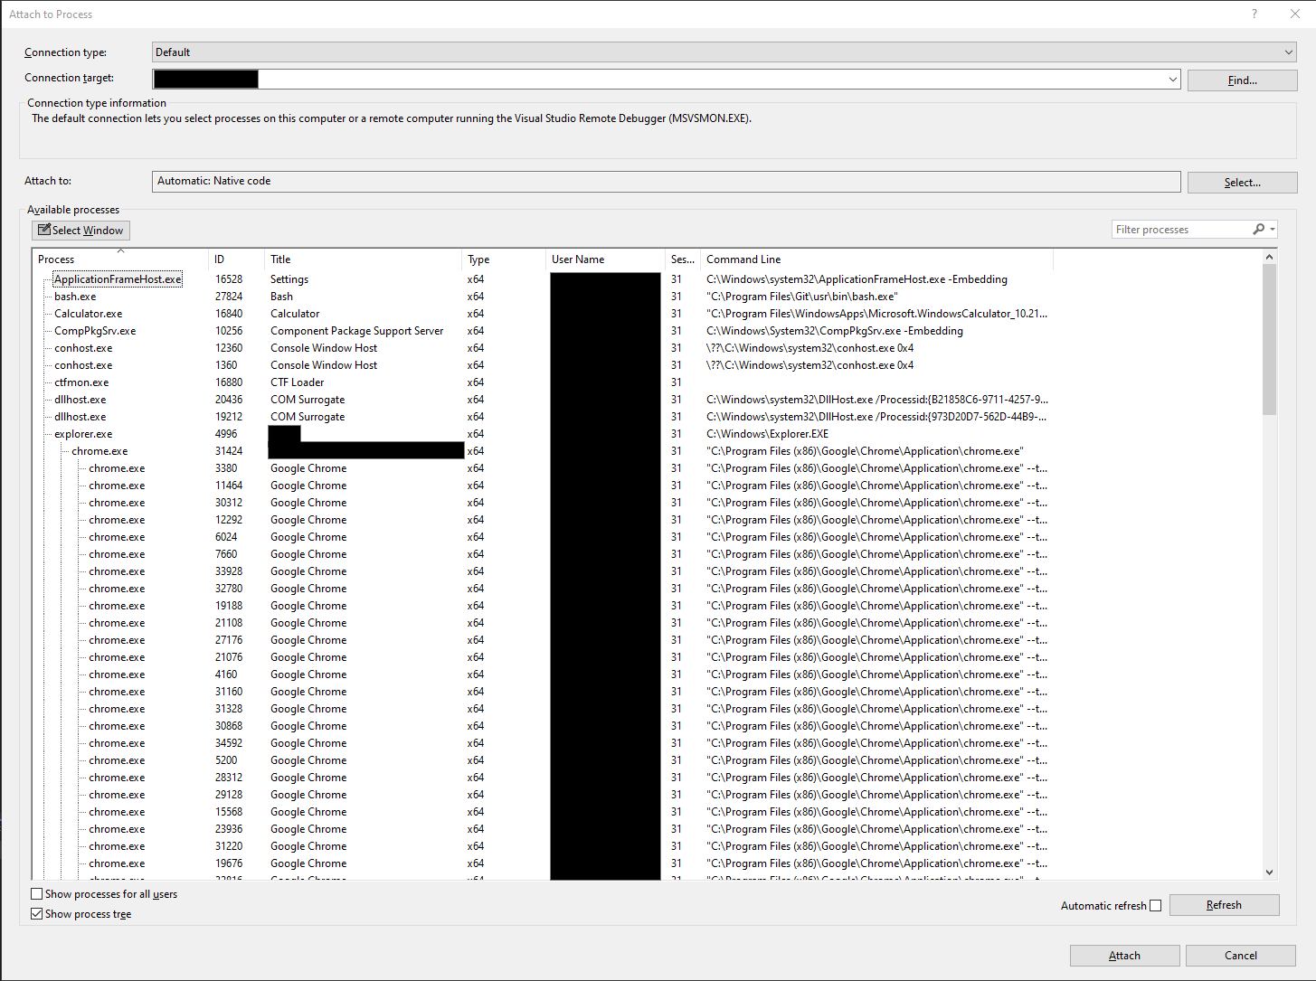The image size is (1316, 981).
Task: Select parent chrome.exe with ID 31424
Action: (99, 451)
